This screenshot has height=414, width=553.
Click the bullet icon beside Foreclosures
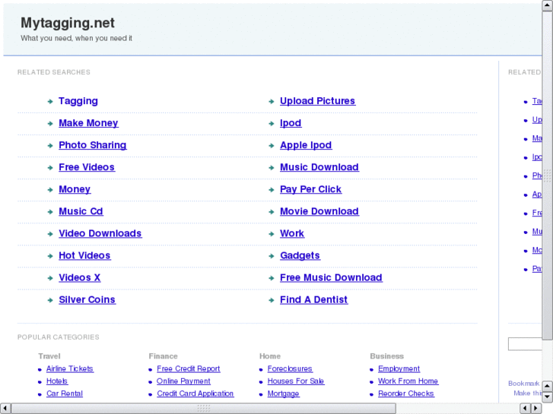[x=261, y=369]
